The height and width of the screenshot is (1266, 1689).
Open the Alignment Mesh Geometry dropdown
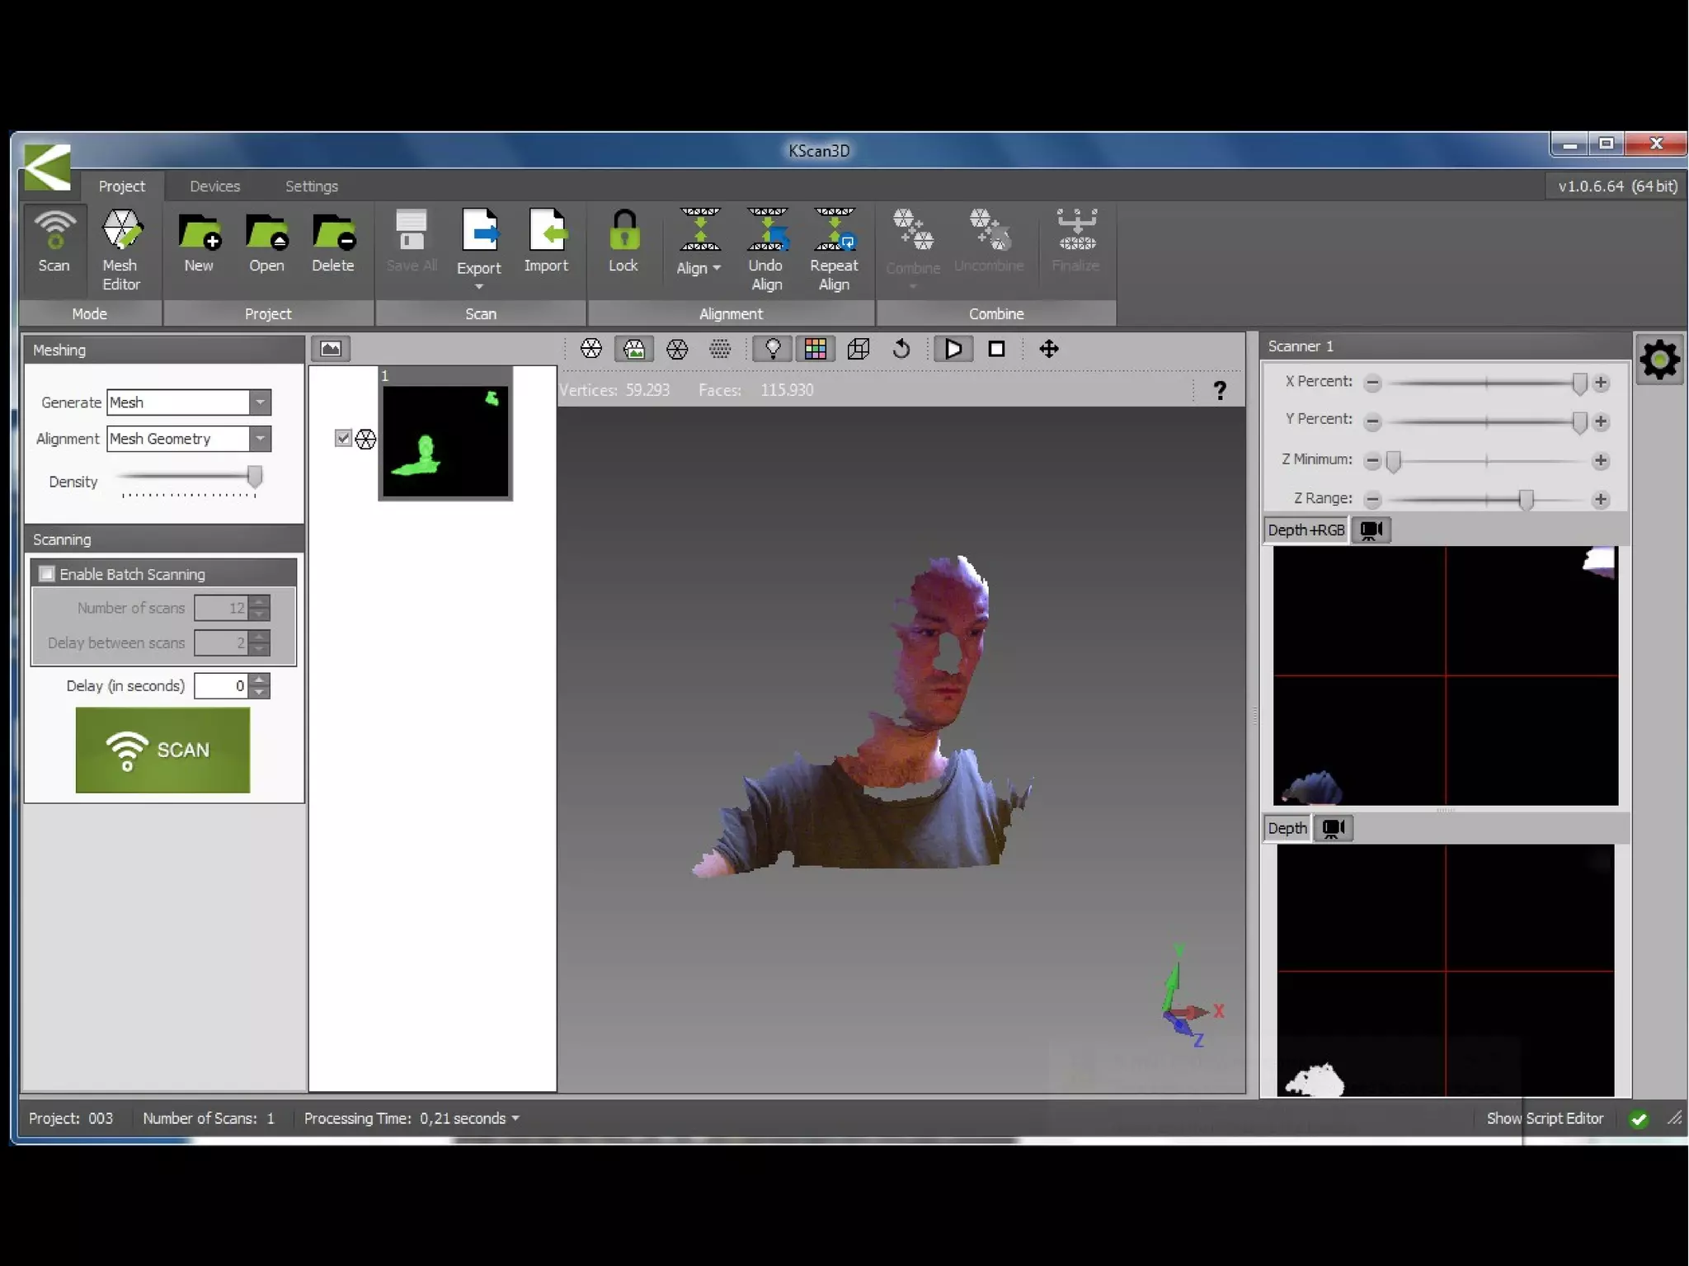(x=260, y=439)
